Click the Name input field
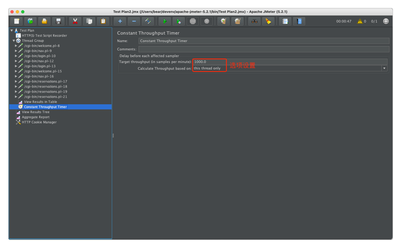401x248 pixels. point(264,41)
